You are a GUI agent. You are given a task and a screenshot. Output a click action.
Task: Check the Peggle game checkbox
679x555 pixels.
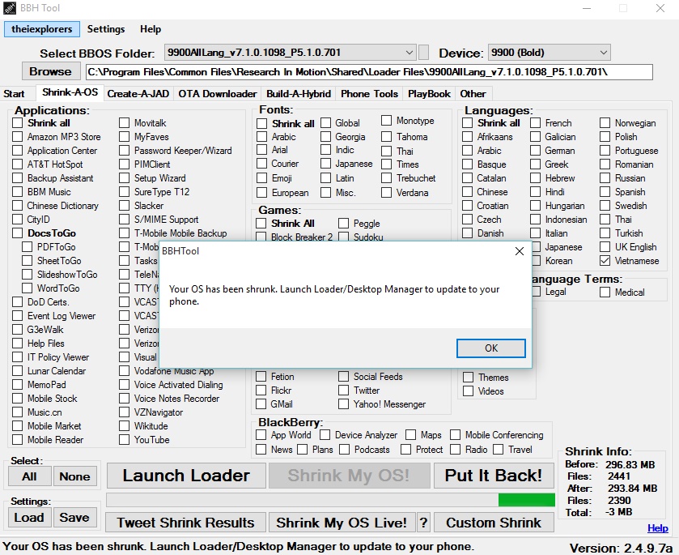pyautogui.click(x=343, y=224)
